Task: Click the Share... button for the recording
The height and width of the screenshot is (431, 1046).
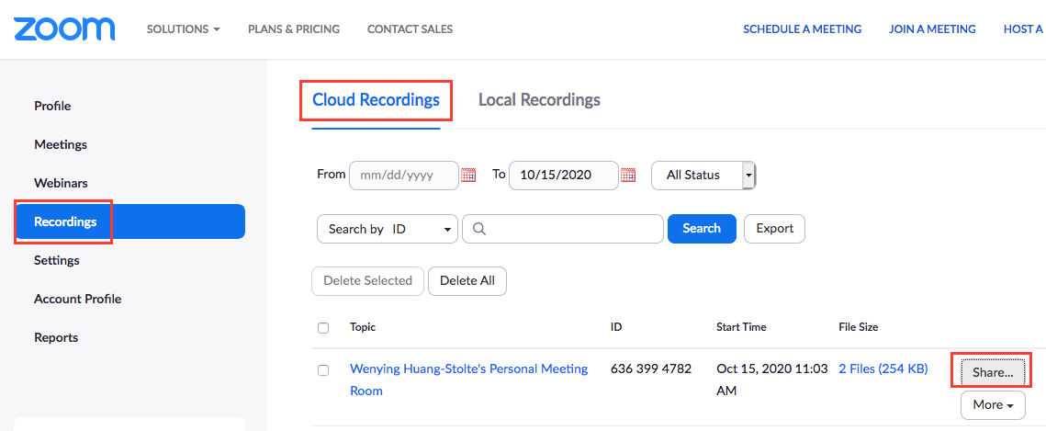Action: pos(993,373)
